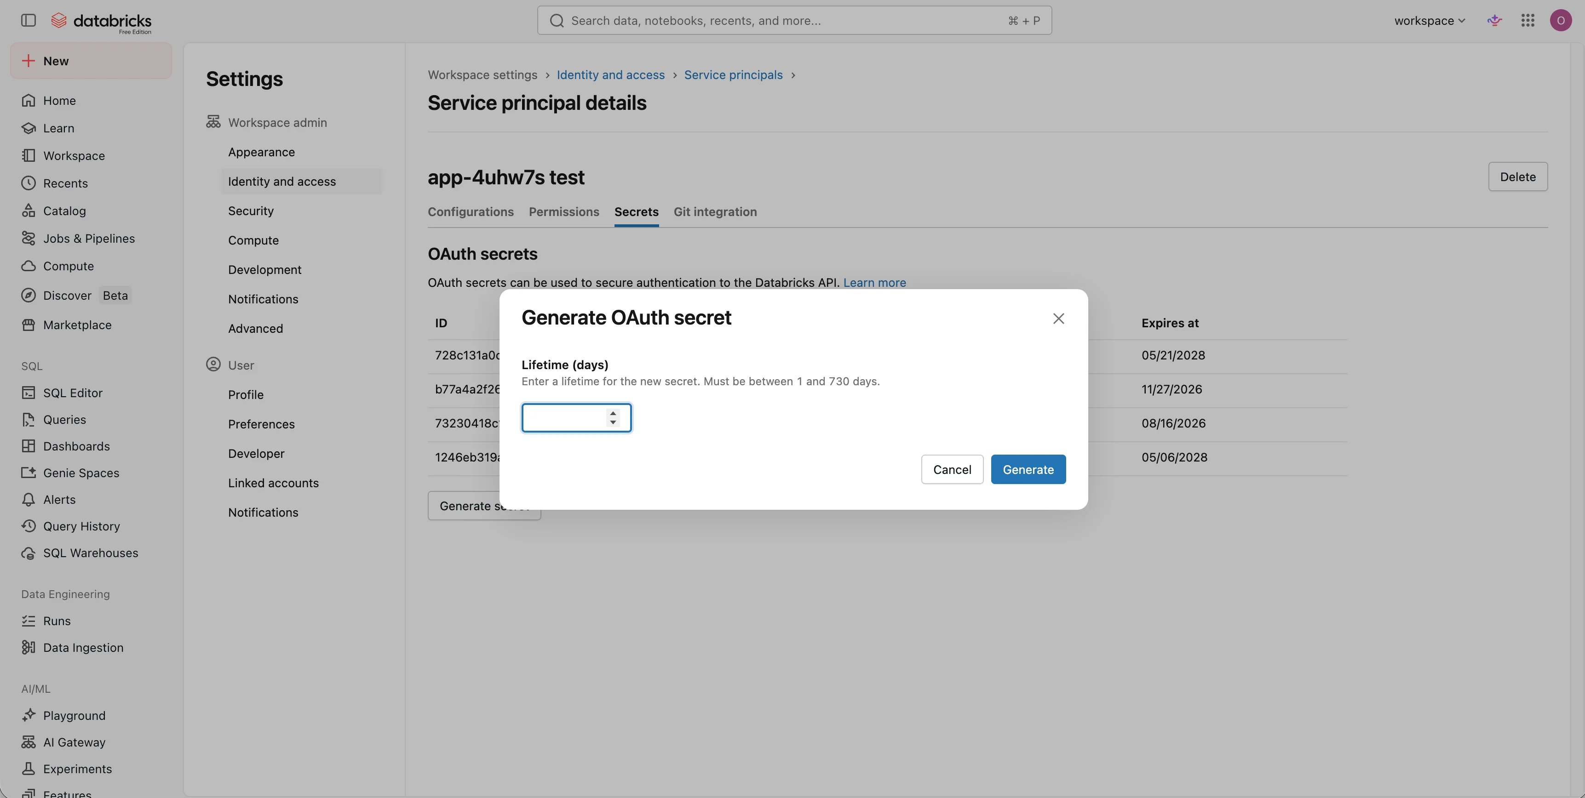Open Compute settings under Workspace admin
Screen dimensions: 1585x798
(301, 240)
